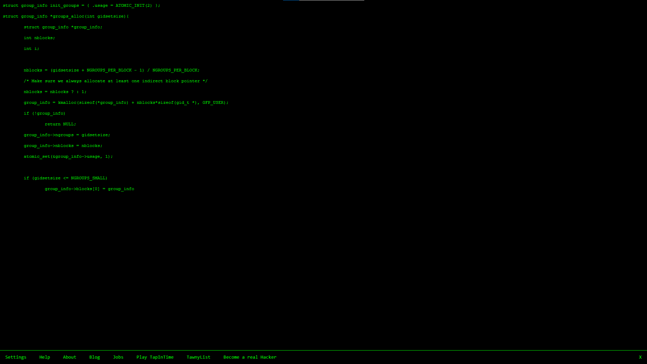Click the groups_alloc function declaration line
The image size is (647, 364).
[x=66, y=17]
